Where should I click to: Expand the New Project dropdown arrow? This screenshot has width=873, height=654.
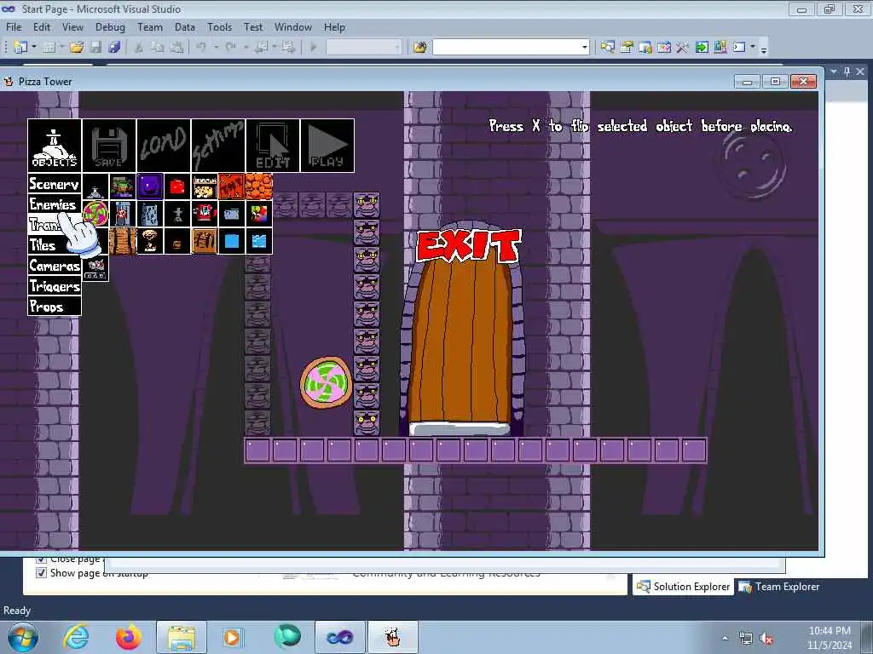click(x=34, y=48)
